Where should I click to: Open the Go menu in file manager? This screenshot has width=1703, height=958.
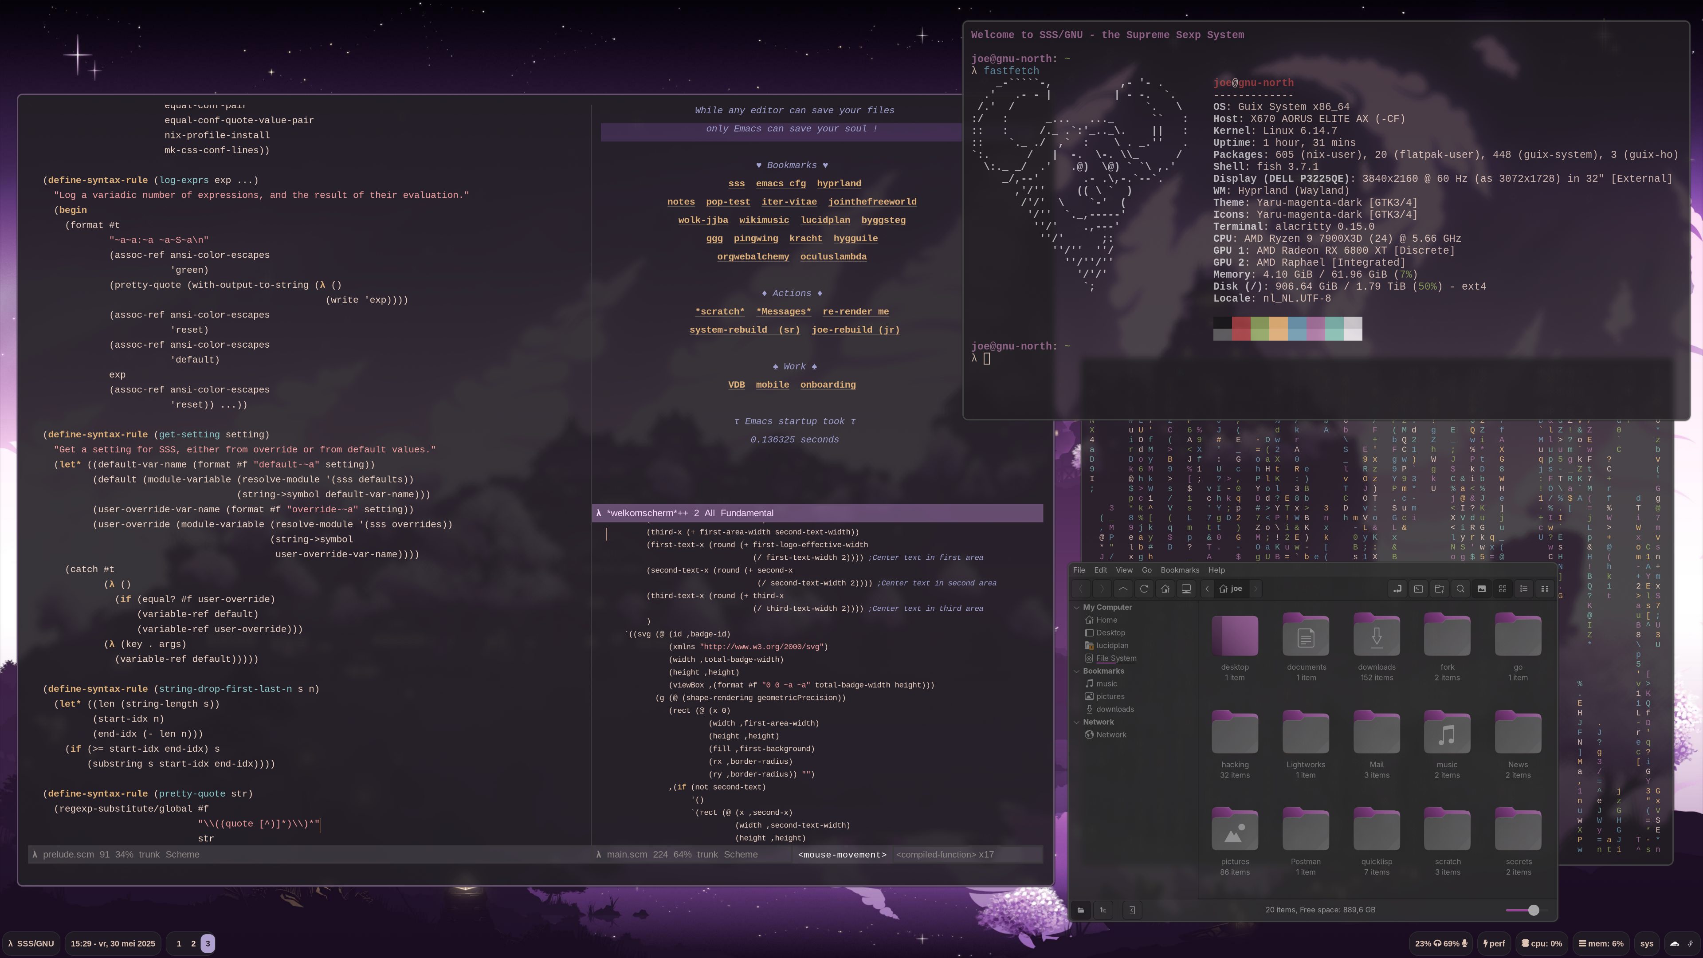1147,570
